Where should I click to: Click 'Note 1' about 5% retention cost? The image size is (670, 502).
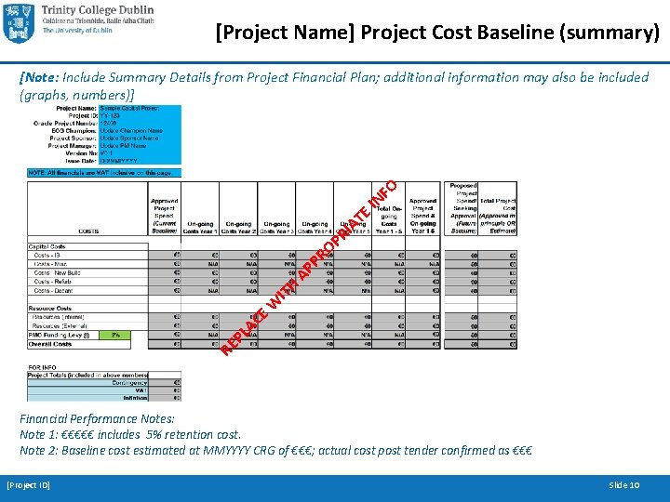[130, 434]
